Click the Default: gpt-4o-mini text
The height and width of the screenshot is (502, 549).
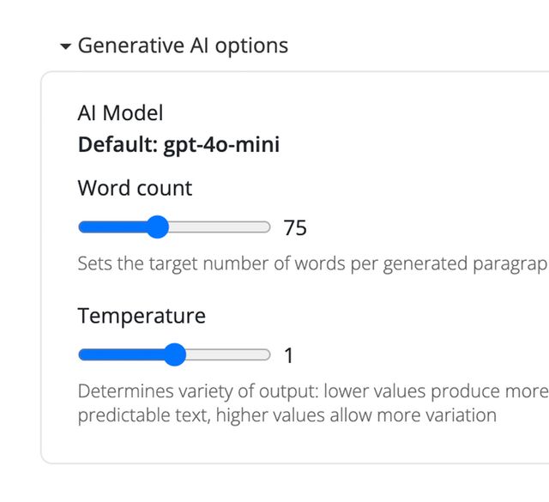[178, 145]
